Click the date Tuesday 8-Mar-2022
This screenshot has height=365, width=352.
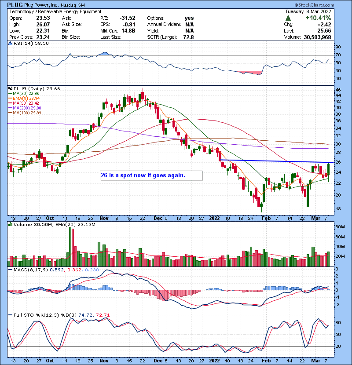[x=308, y=11]
